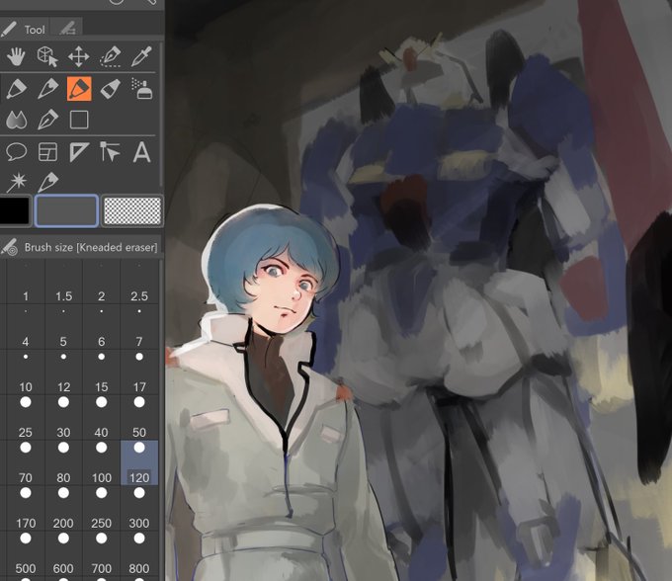Select the Selection pen tool with dotted line
This screenshot has width=672, height=581.
click(x=110, y=57)
